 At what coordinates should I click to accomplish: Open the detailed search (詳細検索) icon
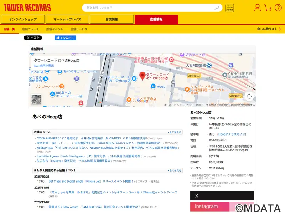(229, 8)
